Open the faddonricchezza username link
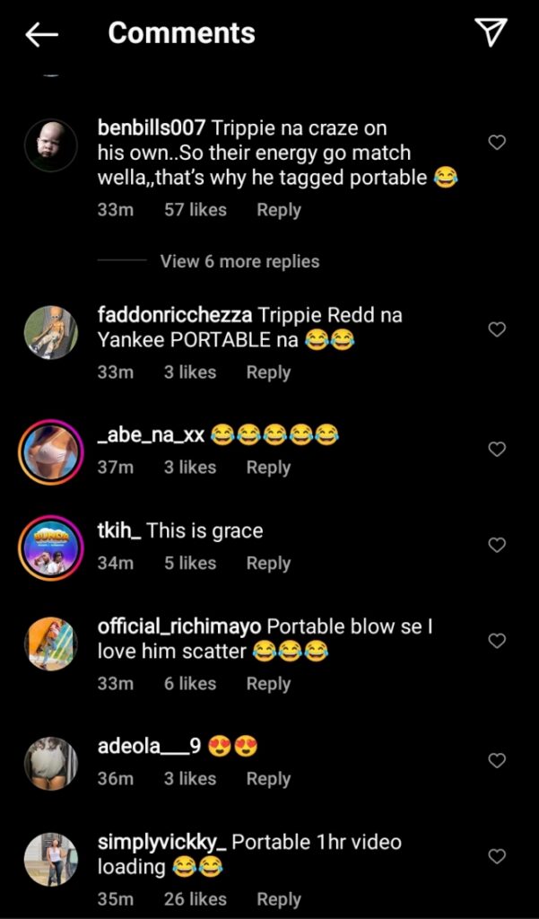 (x=174, y=316)
